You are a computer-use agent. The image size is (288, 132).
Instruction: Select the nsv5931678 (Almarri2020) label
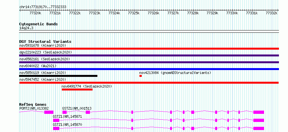coord(43,45)
